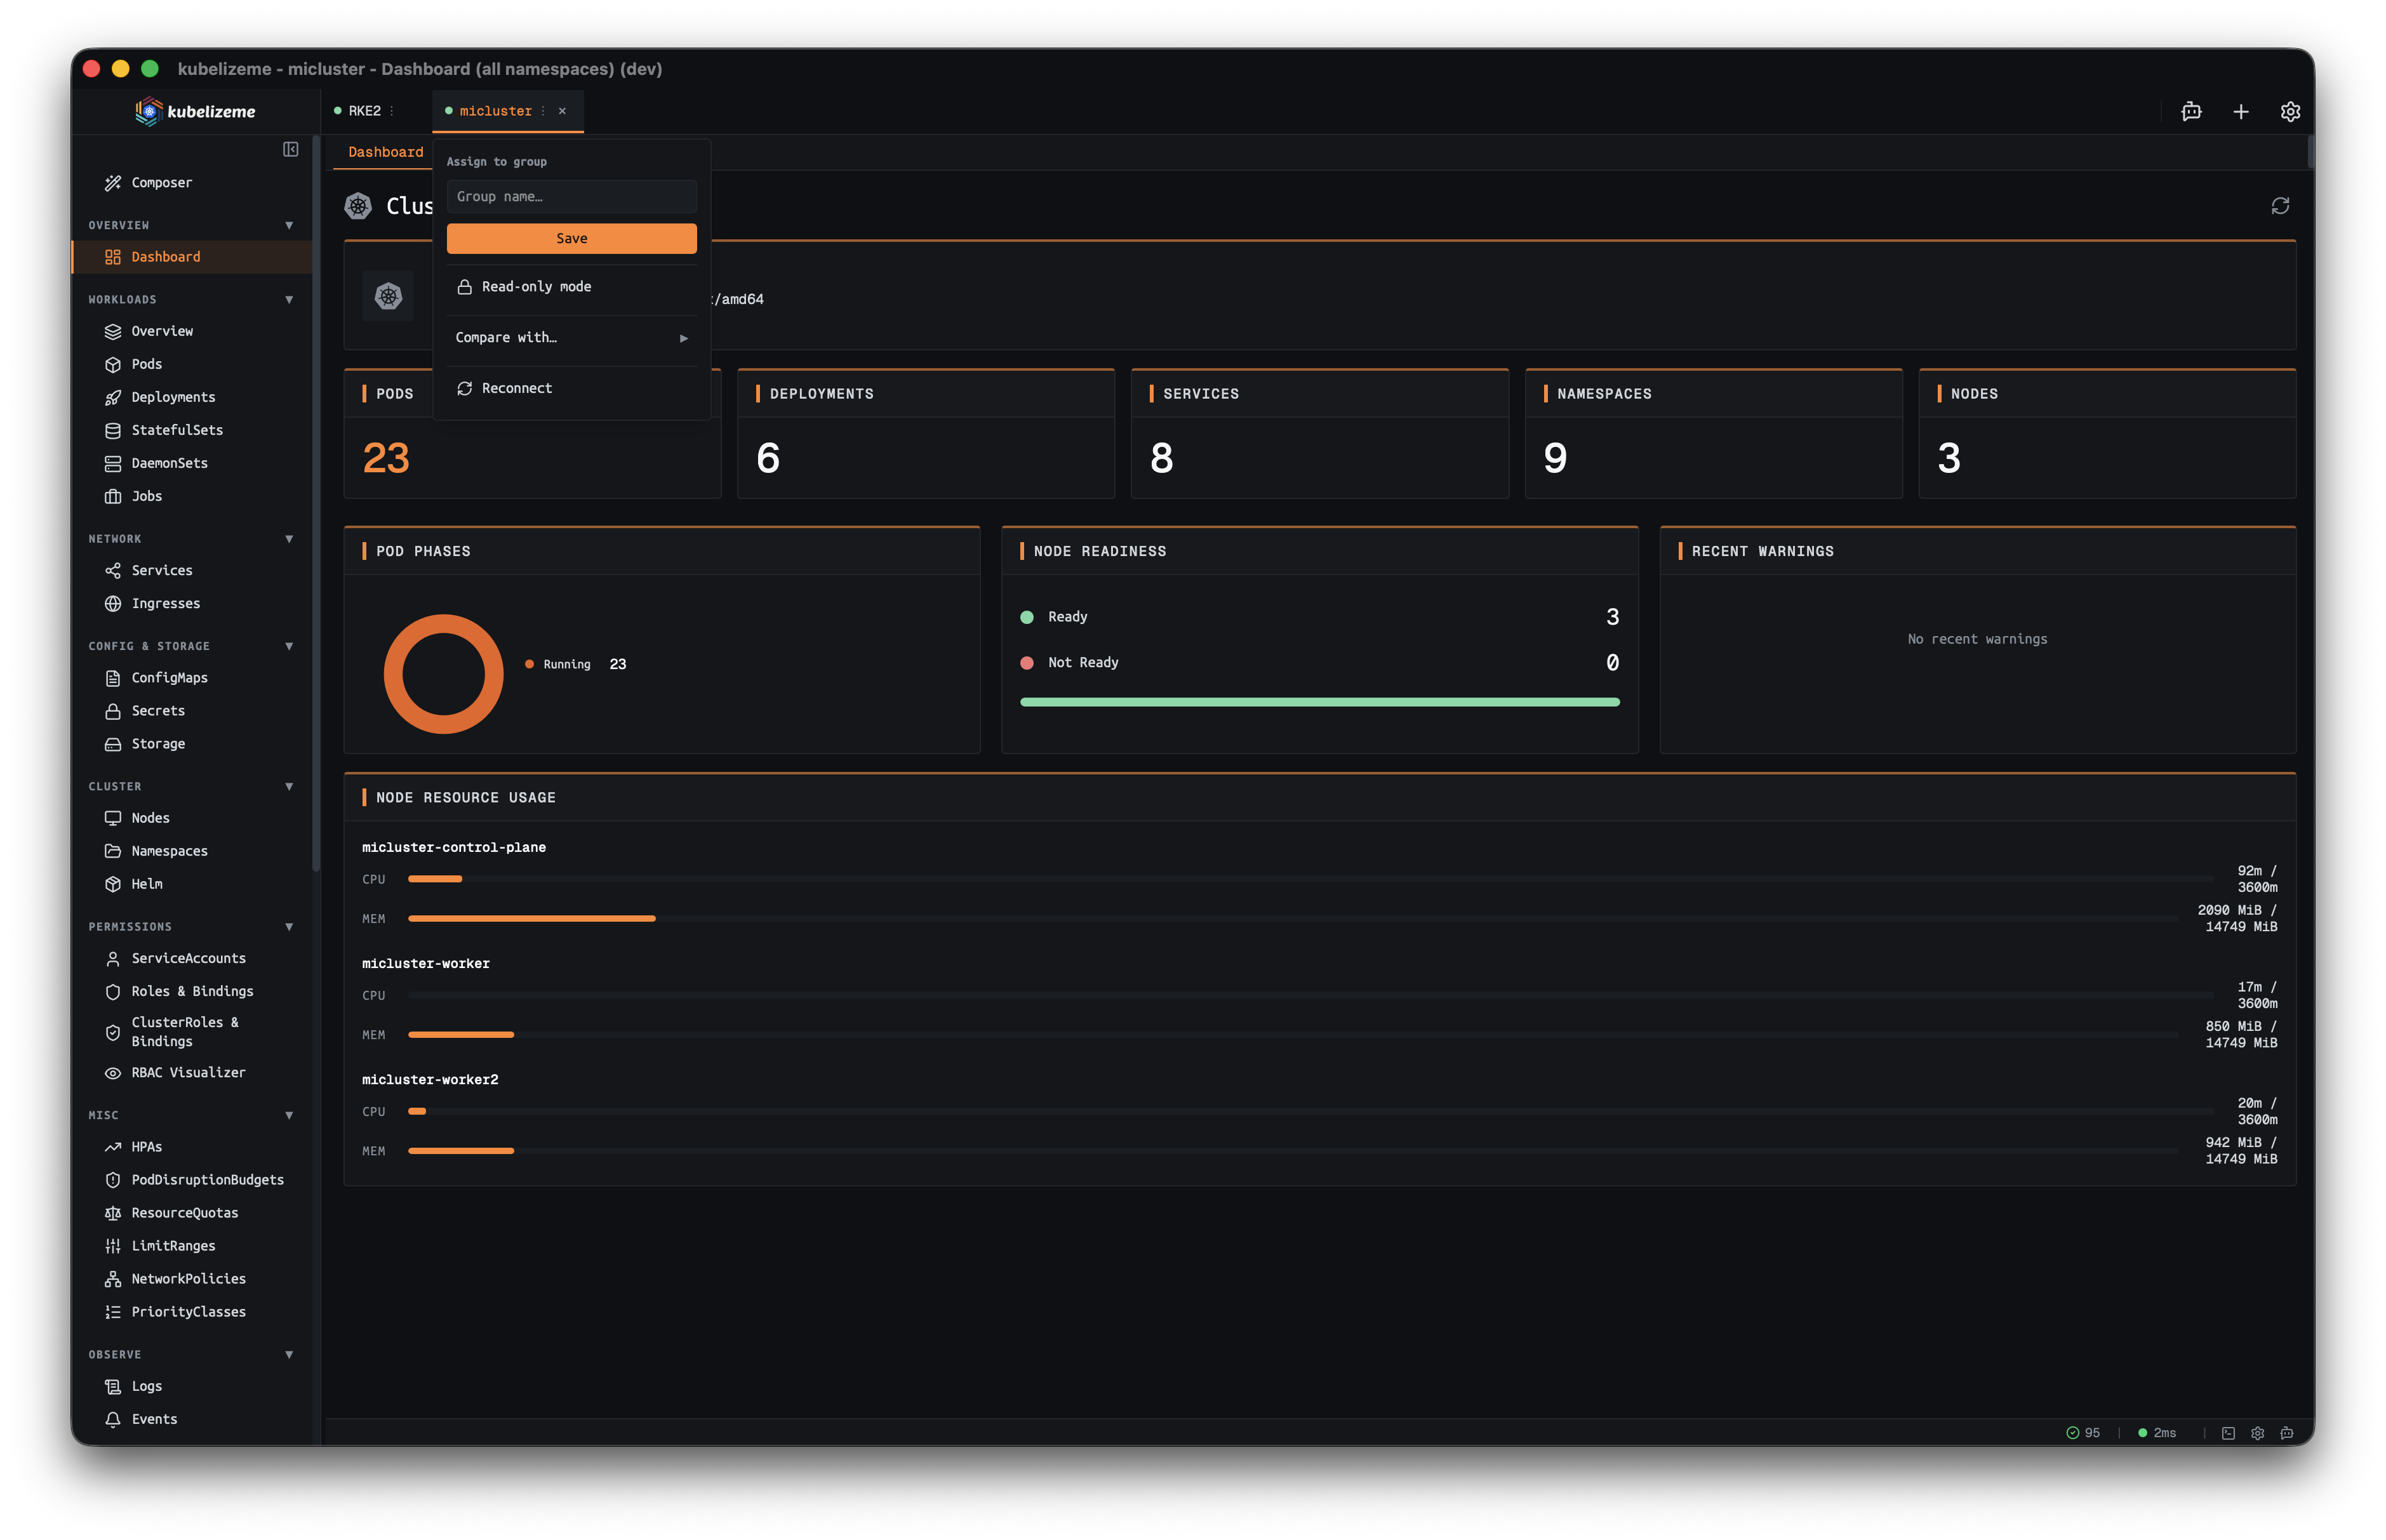Close the micluster tab
This screenshot has width=2386, height=1540.
(562, 111)
